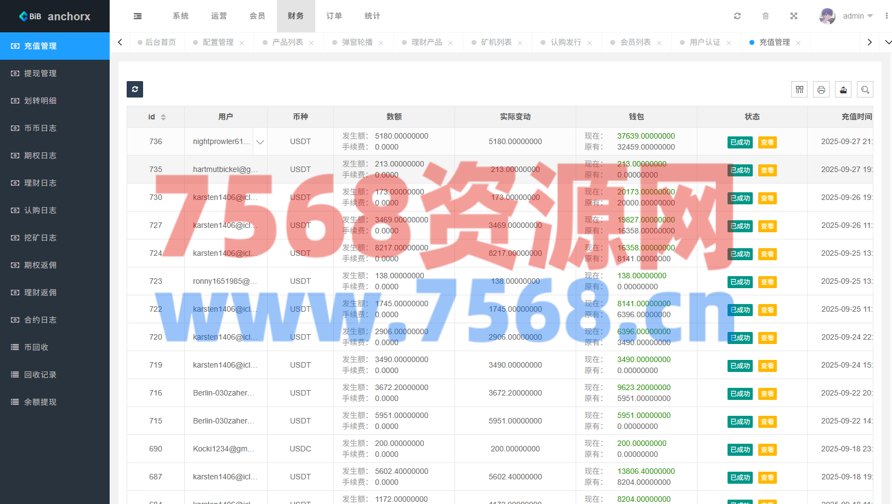The image size is (892, 504).
Task: Click the export table icon
Action: 843,90
